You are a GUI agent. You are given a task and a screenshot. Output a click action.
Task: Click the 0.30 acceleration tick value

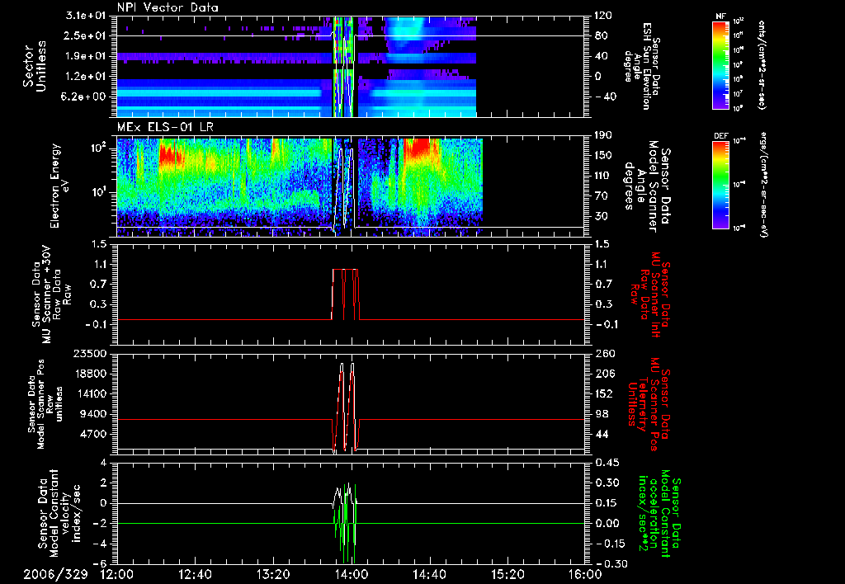click(606, 483)
